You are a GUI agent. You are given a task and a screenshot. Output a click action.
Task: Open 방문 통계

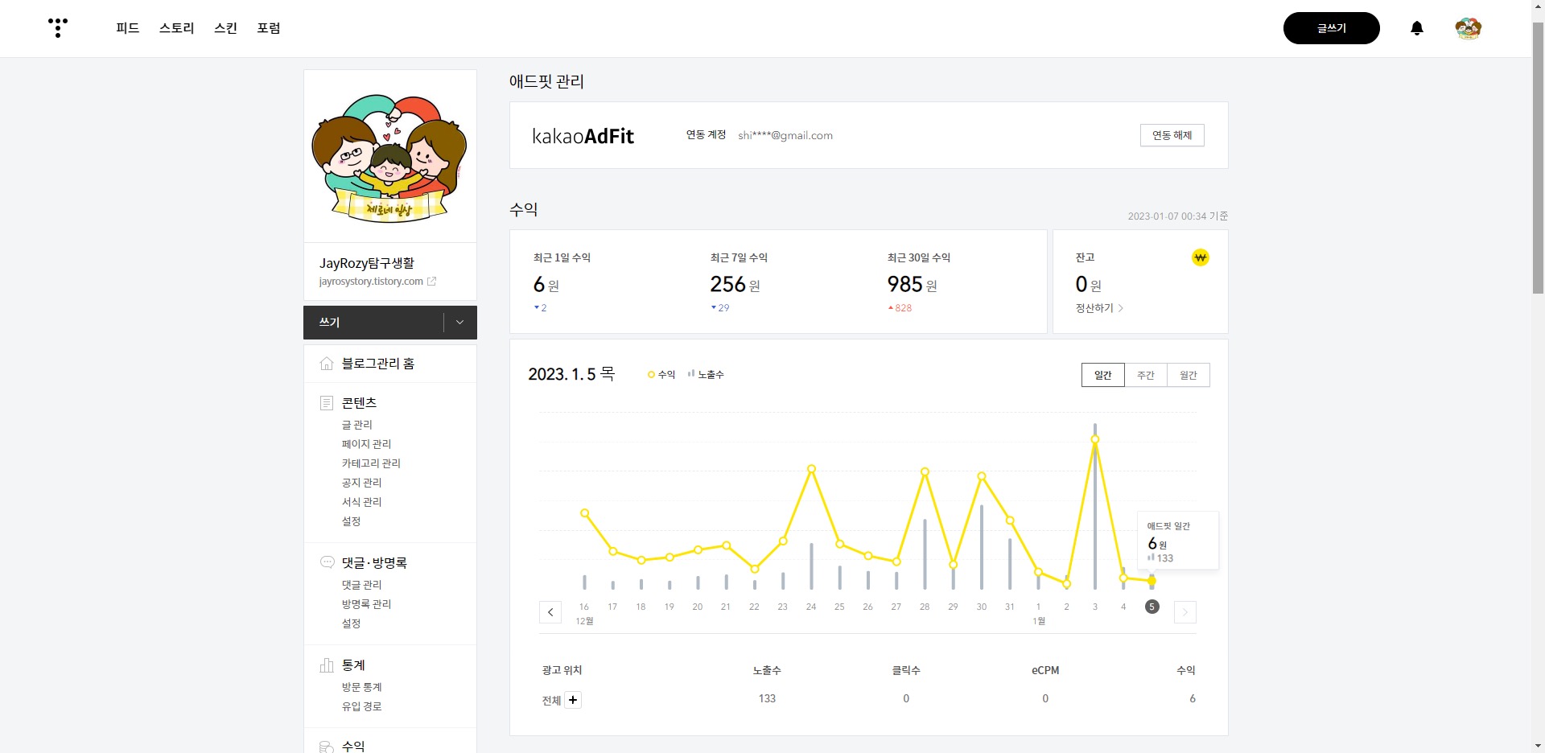tap(362, 687)
